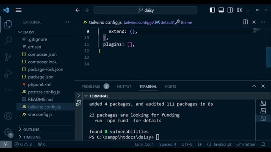This screenshot has height=152, width=271.
Task: Open the hamburger application menu
Action: point(19,10)
